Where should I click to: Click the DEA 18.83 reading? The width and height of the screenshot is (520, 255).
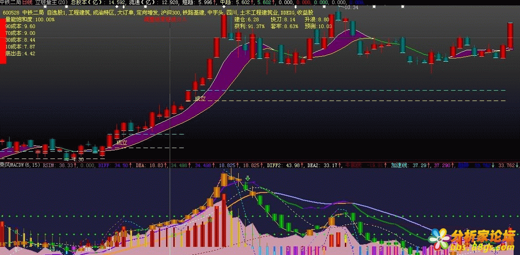151,165
